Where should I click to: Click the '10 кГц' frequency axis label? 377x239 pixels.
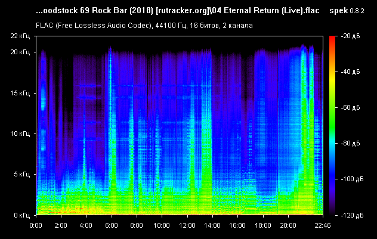20,134
